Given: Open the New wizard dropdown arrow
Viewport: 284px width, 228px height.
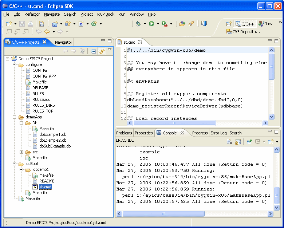Looking at the screenshot, I should (x=15, y=24).
